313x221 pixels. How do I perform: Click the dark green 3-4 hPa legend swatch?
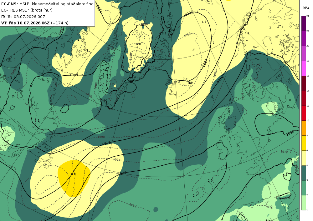click(x=304, y=173)
